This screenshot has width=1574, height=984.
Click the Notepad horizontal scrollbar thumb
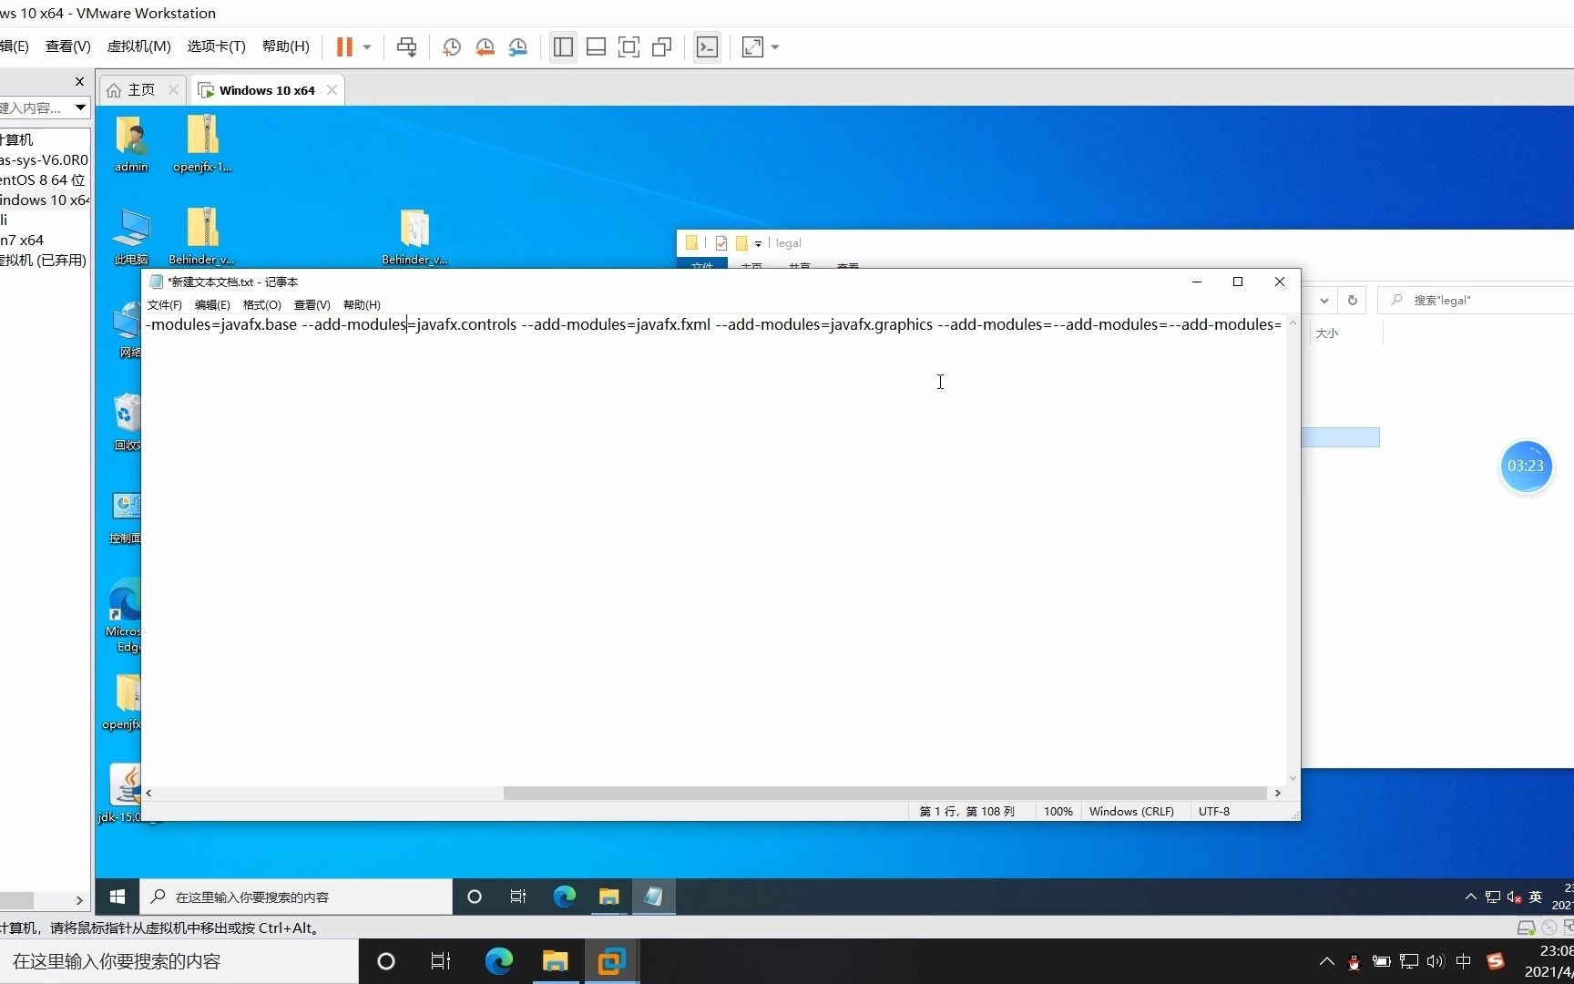click(884, 793)
